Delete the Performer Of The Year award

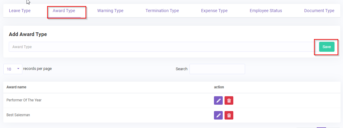[229, 100]
